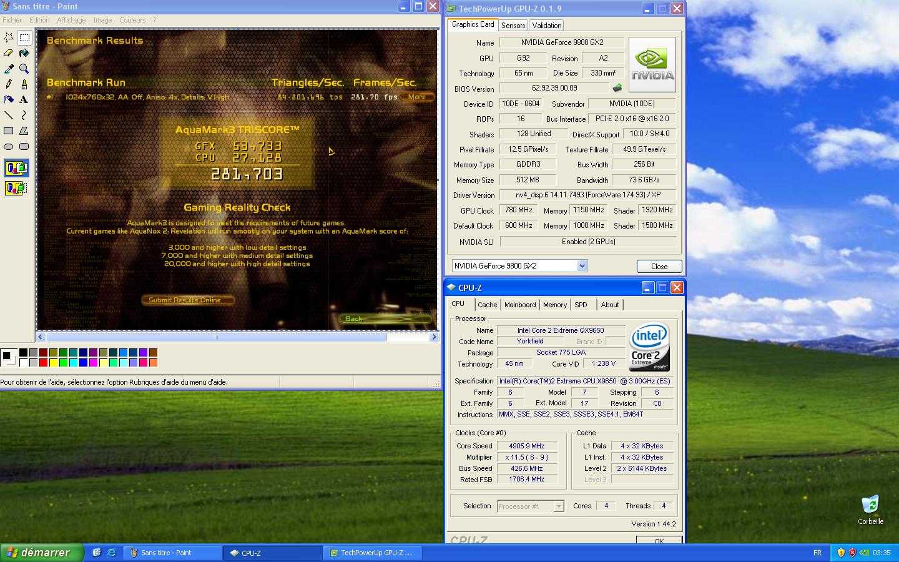Click the FR language indicator in taskbar

pyautogui.click(x=817, y=553)
